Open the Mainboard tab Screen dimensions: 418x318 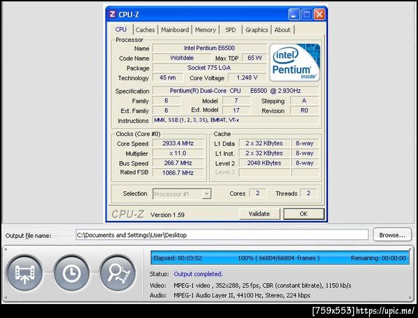point(175,30)
